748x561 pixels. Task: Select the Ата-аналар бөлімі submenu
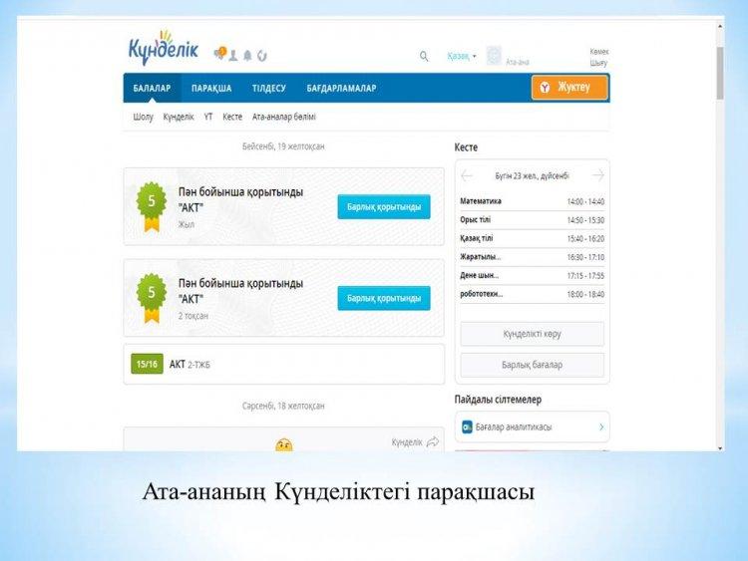point(284,117)
